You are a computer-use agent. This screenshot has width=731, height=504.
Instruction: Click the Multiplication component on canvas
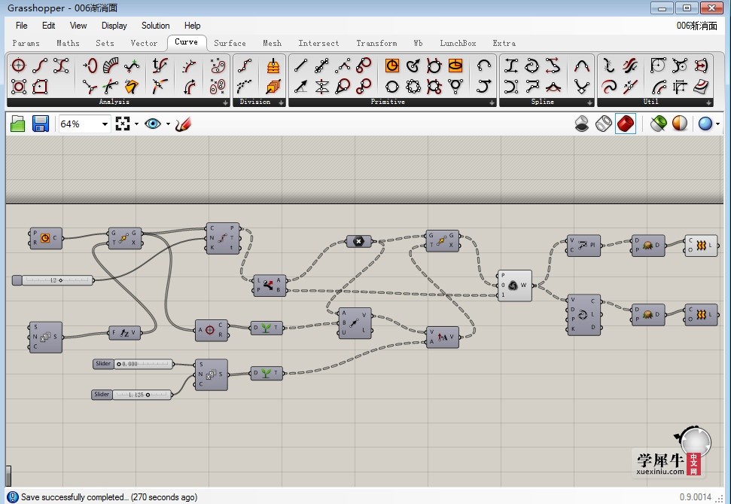(358, 241)
